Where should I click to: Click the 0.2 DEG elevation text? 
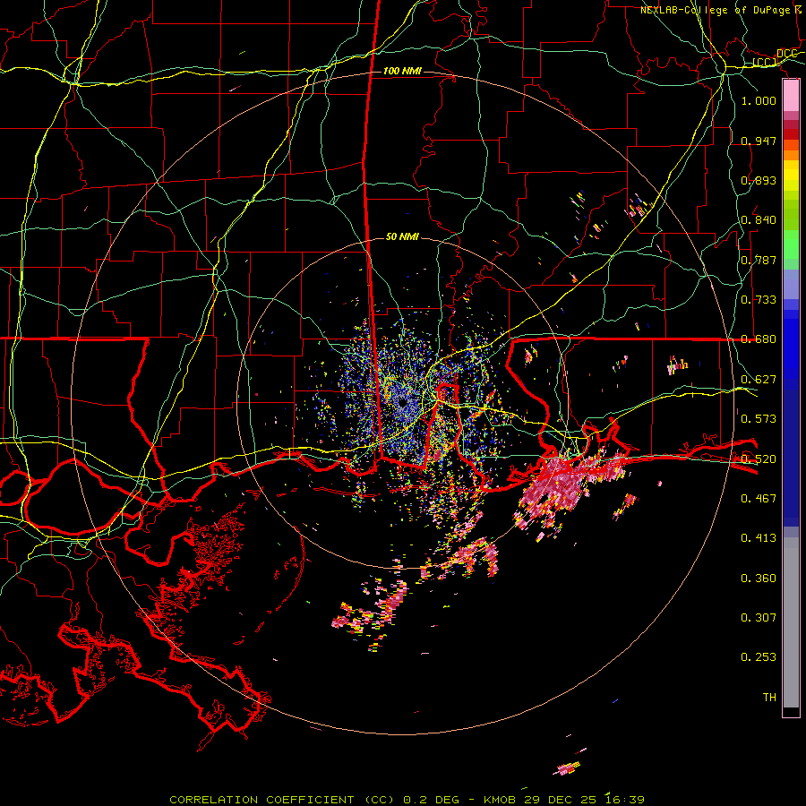431,800
